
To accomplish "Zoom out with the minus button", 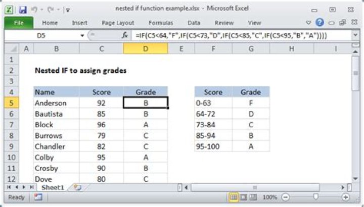I will (x=285, y=197).
